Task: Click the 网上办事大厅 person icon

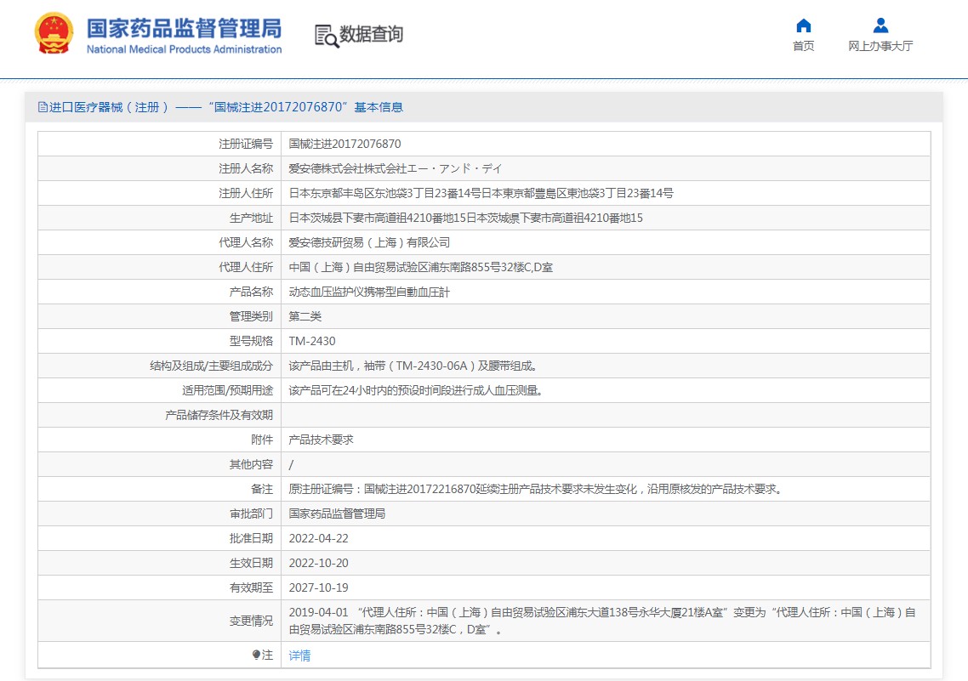Action: click(880, 25)
